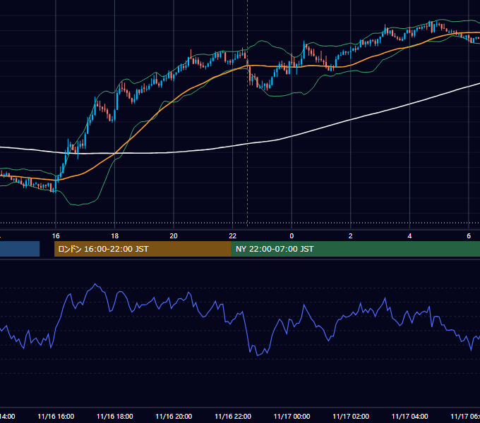Viewport: 480px width, 423px height.
Task: Select the blue session bar before London
Action: click(20, 249)
